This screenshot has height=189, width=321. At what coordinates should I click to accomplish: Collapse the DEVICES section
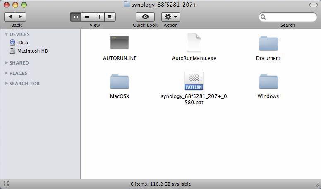[6, 34]
